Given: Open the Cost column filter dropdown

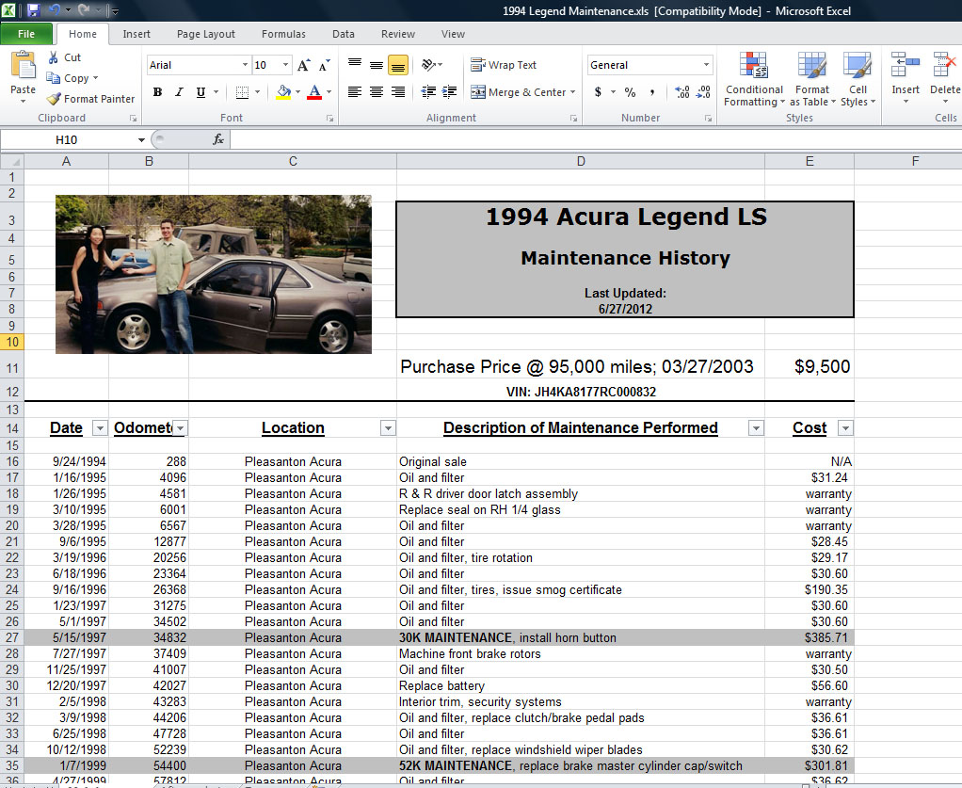Looking at the screenshot, I should (844, 428).
